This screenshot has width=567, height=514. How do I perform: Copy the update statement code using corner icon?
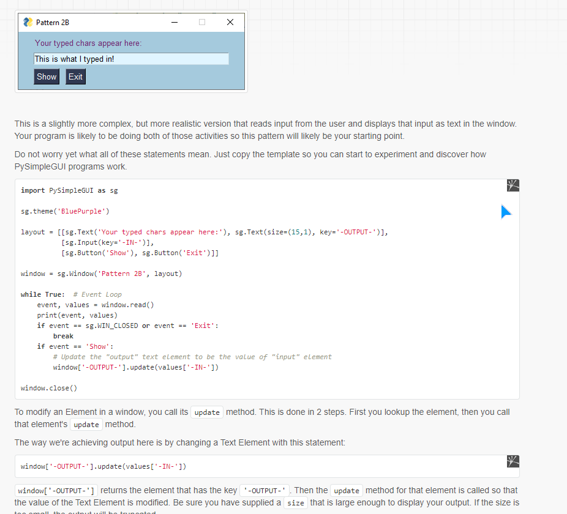click(513, 461)
